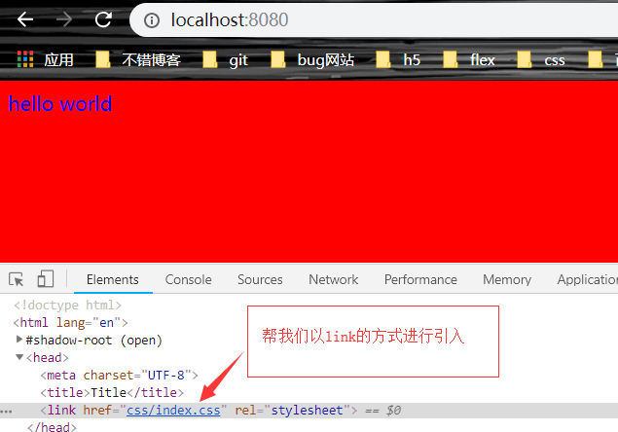The image size is (618, 432).
Task: Switch to the Application tab
Action: click(x=587, y=279)
